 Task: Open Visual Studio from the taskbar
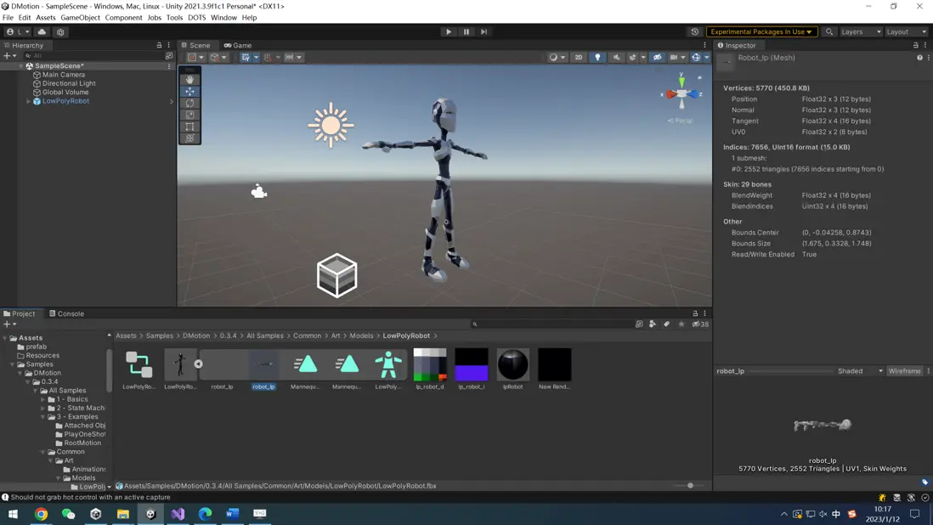pos(178,514)
